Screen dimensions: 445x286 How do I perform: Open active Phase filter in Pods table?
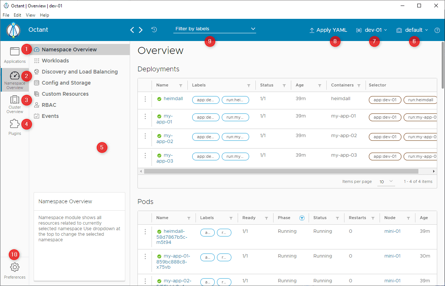302,218
